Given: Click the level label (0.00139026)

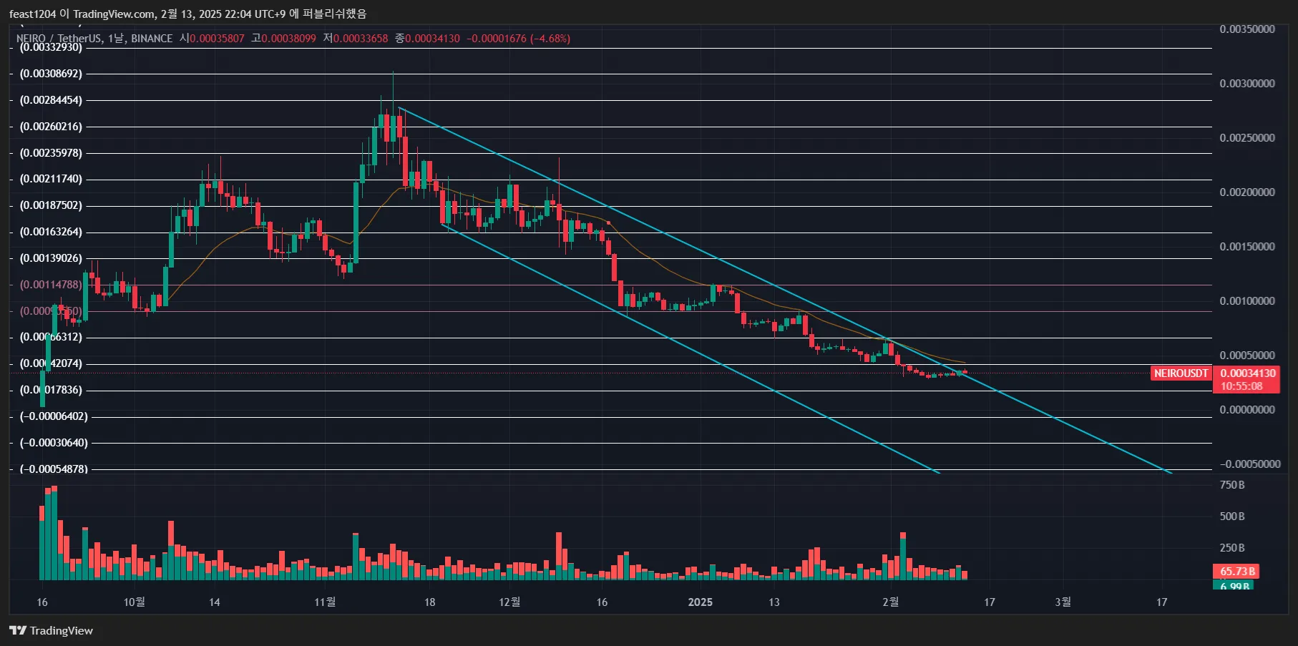Looking at the screenshot, I should tap(51, 258).
